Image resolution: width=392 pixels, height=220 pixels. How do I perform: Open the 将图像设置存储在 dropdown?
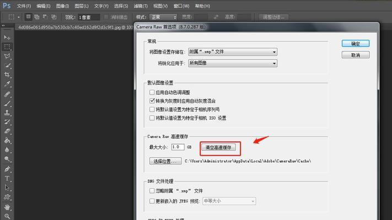pyautogui.click(x=233, y=52)
